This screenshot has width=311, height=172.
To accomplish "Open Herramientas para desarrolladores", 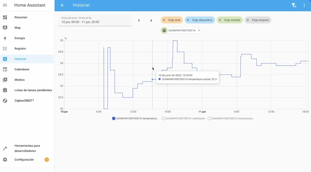I will (27, 148).
